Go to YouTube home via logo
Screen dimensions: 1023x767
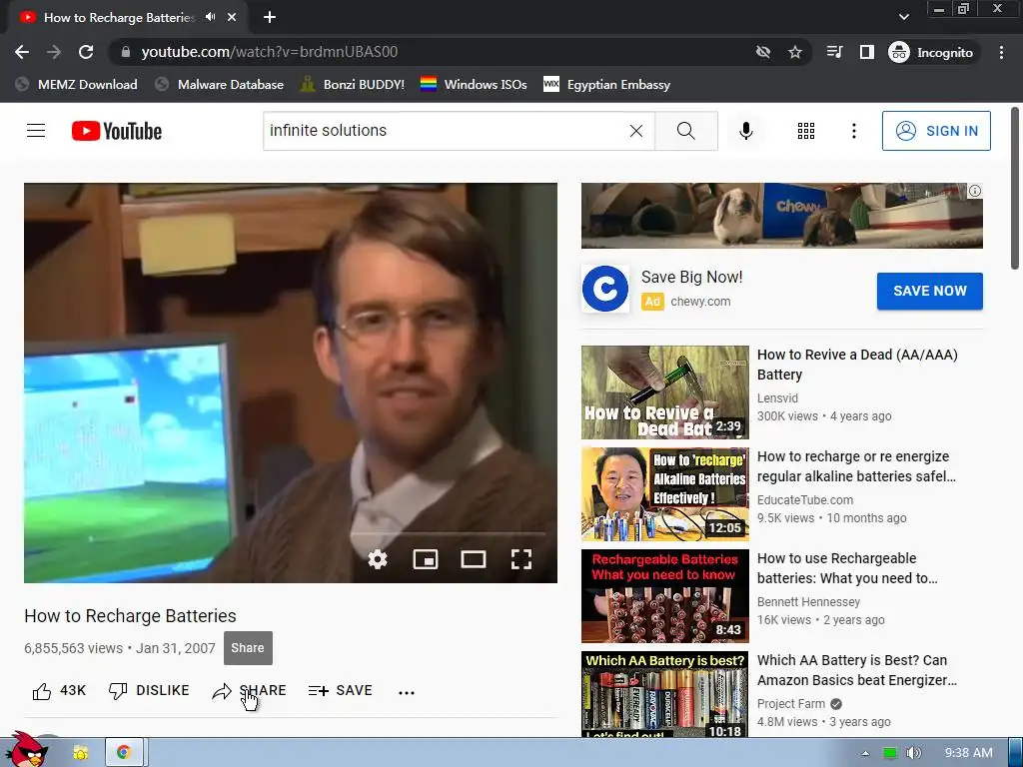click(117, 131)
